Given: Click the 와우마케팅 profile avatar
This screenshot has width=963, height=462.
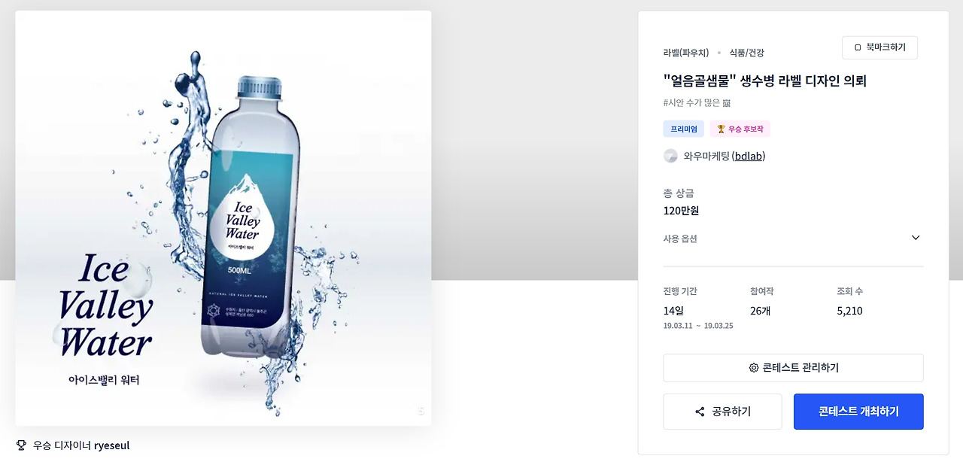Looking at the screenshot, I should pos(670,156).
